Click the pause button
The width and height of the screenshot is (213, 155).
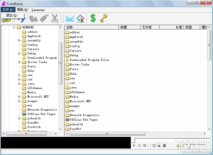tap(139, 146)
